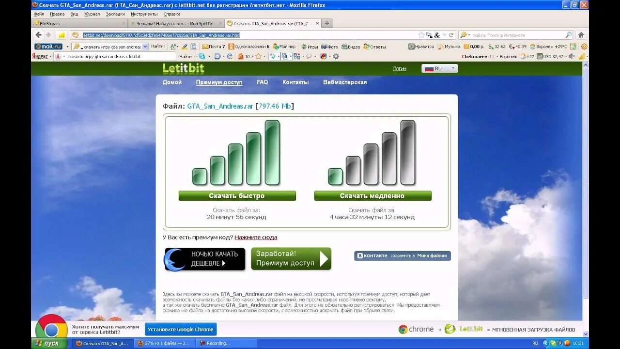This screenshot has width=620, height=349.
Task: Open the Mail.ru search field dropdown arrow
Action: pos(145,47)
